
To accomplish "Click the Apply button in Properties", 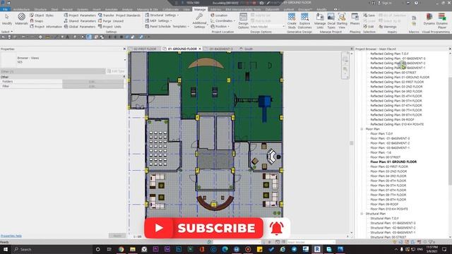I will pyautogui.click(x=117, y=236).
